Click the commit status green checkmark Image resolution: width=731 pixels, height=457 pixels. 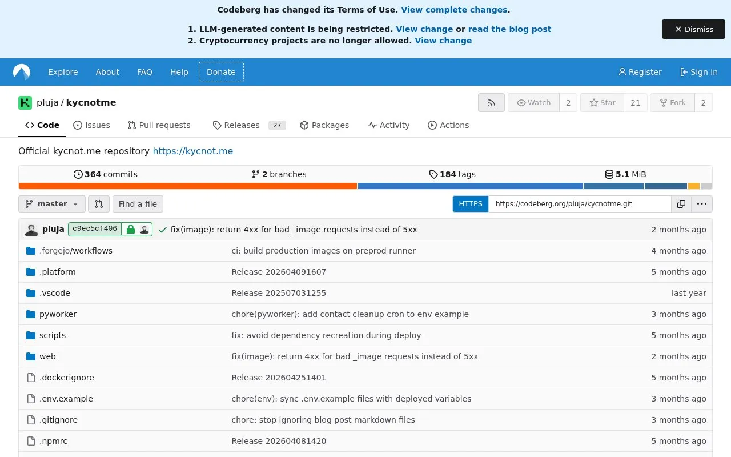click(x=163, y=230)
